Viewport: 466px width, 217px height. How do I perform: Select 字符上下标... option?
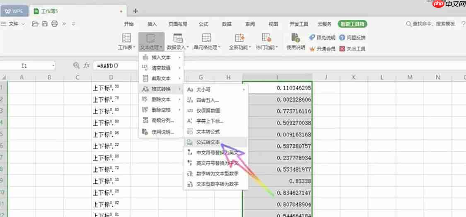point(215,121)
